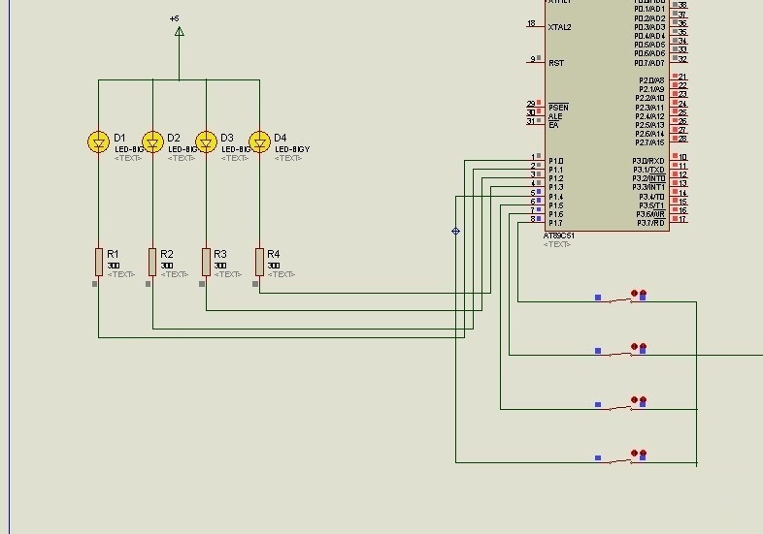Click the <TEXT> placeholder under AT89C51
This screenshot has height=534, width=763.
pyautogui.click(x=557, y=244)
